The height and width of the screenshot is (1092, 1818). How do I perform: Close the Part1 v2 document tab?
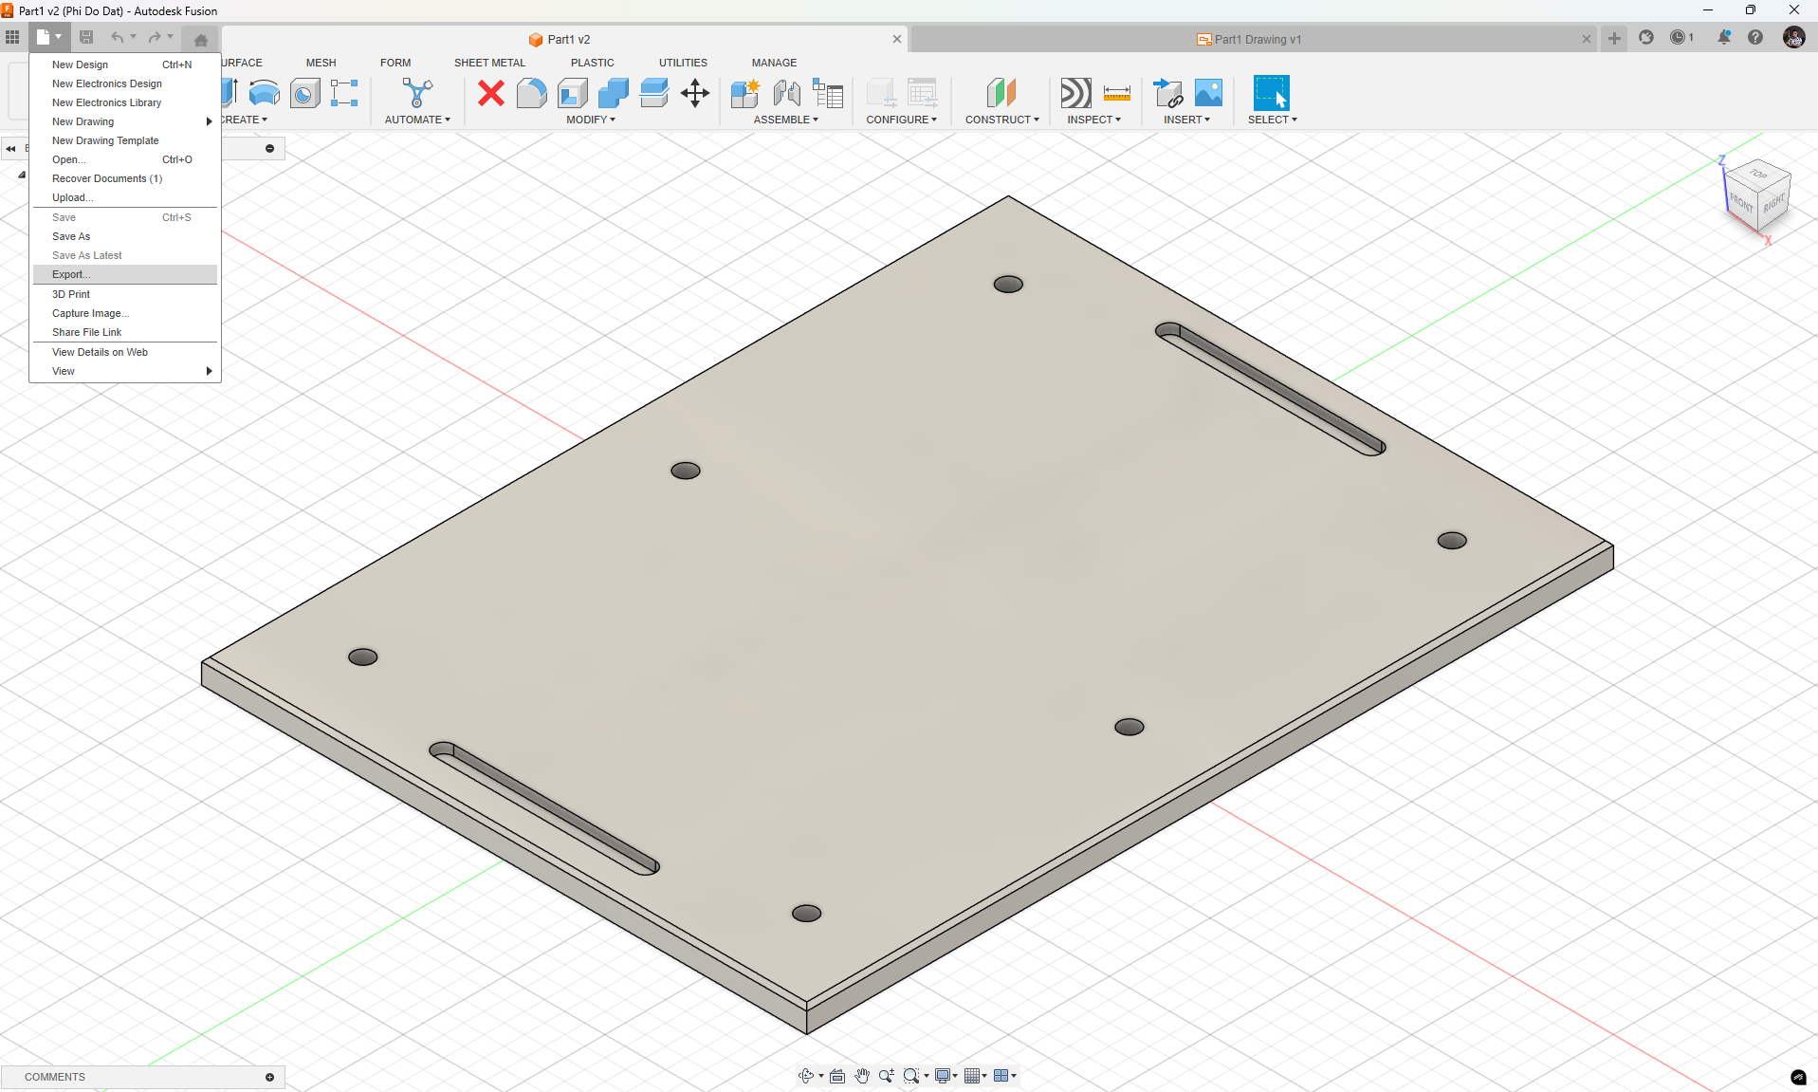[896, 39]
